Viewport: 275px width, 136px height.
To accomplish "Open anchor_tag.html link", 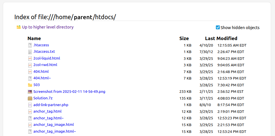I will 48,111.
